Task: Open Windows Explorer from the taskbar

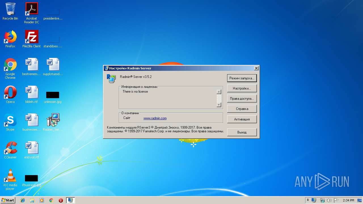Action: click(x=32, y=200)
